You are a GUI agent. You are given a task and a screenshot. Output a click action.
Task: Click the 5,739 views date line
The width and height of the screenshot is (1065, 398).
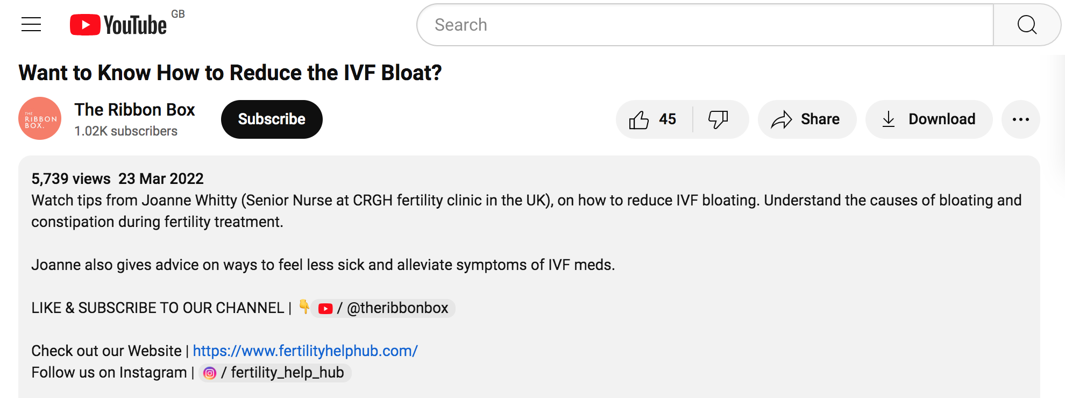tap(117, 179)
